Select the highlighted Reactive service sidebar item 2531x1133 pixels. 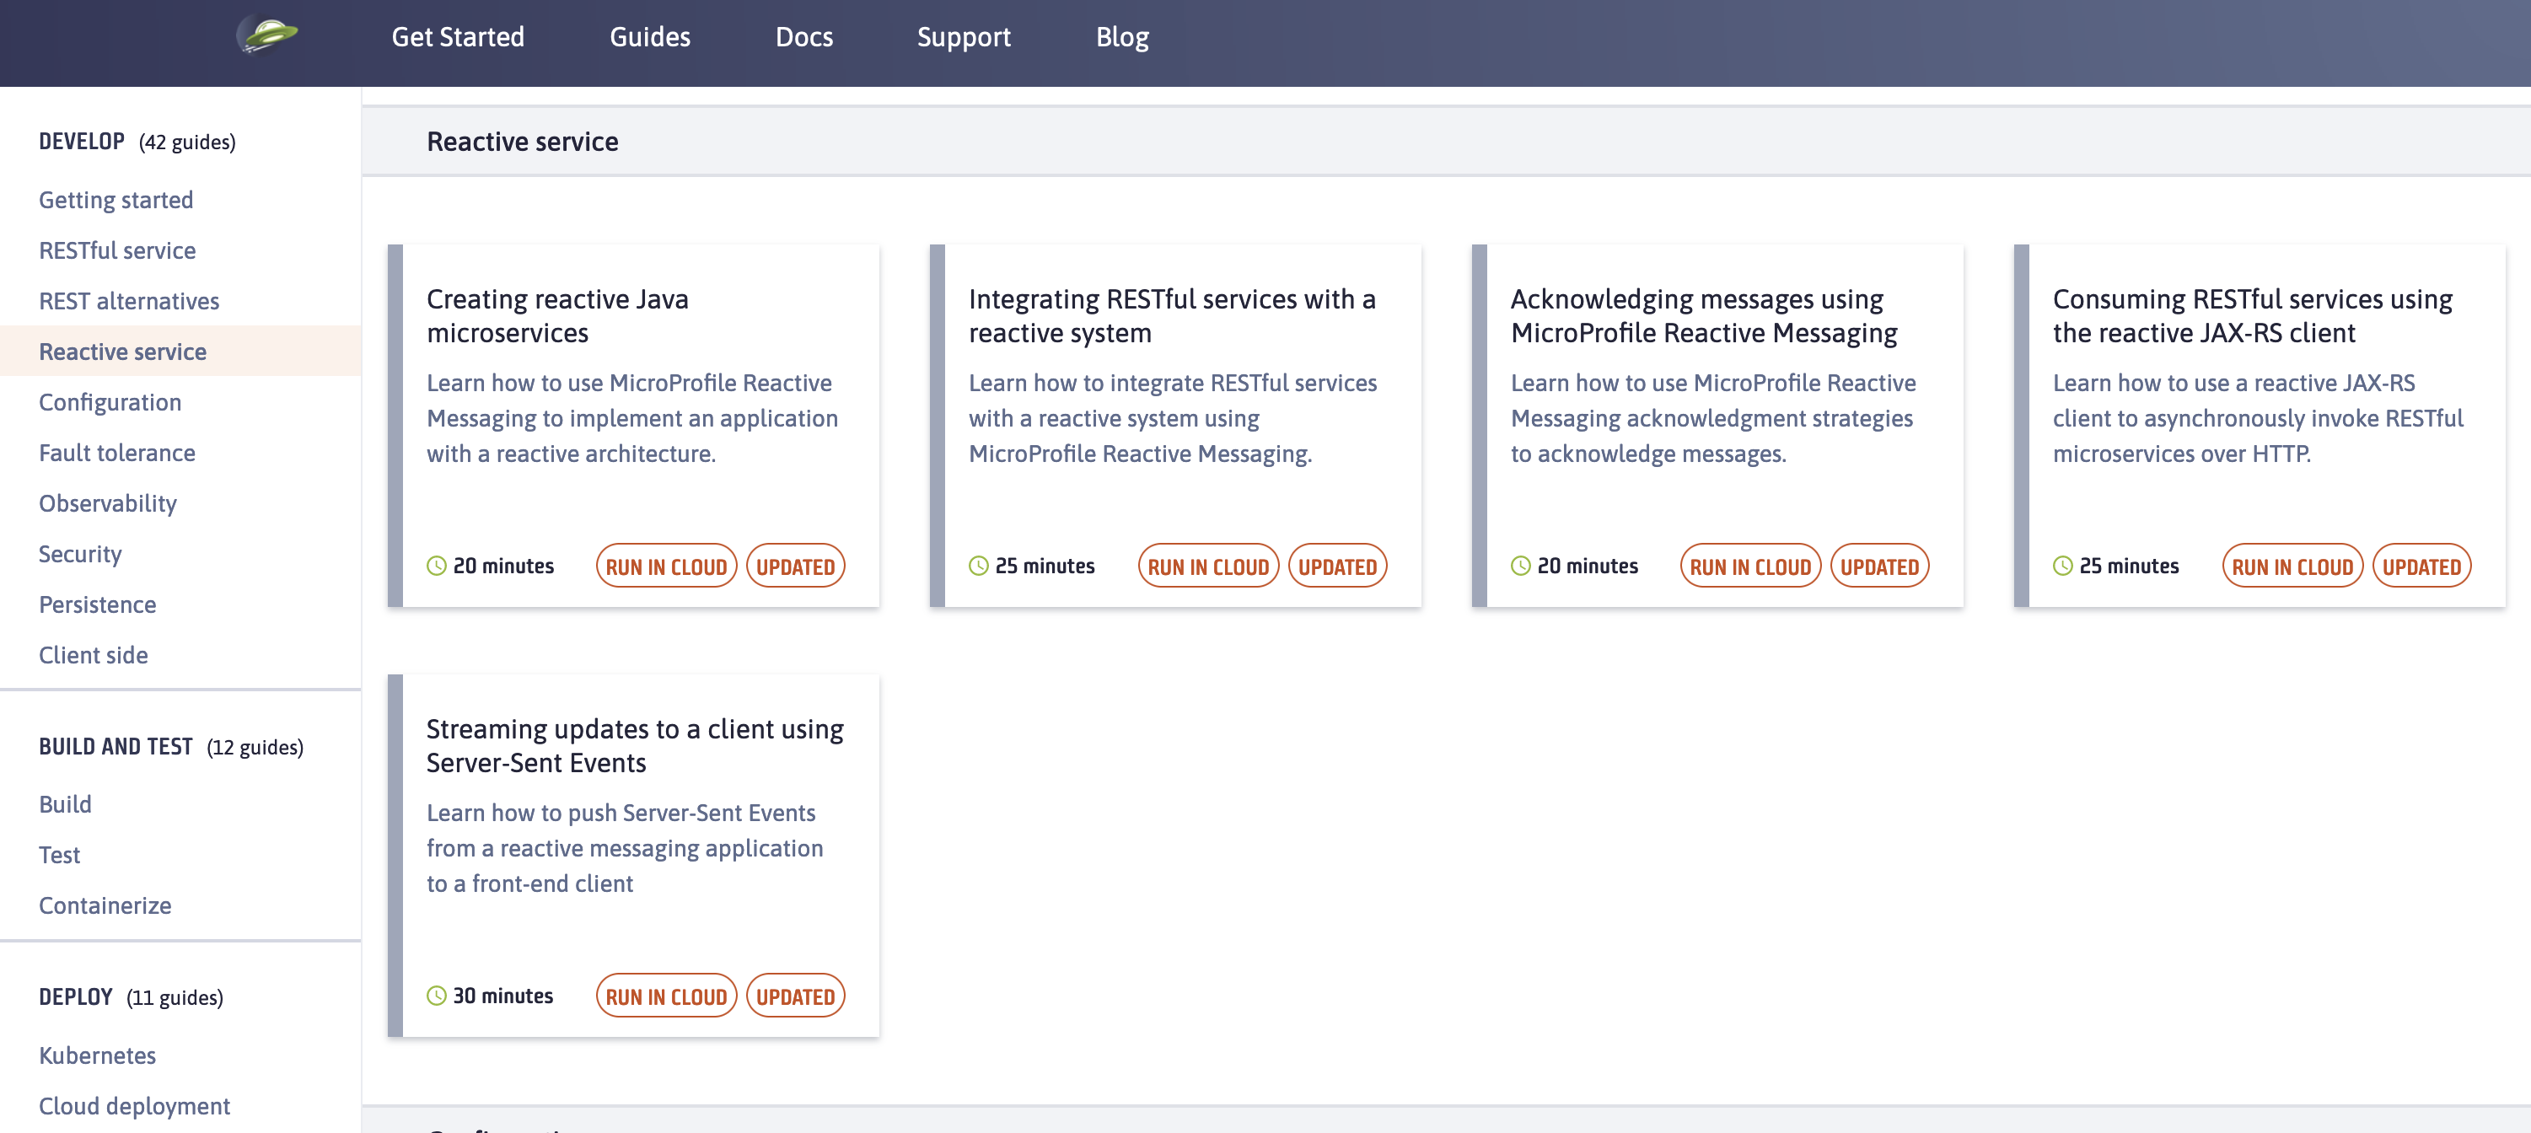point(123,352)
